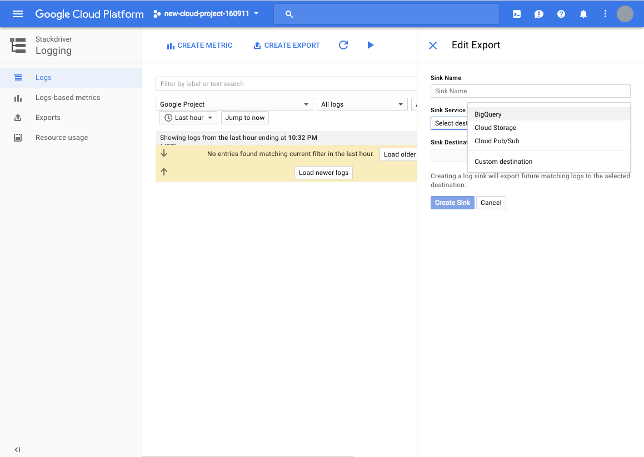The width and height of the screenshot is (644, 457).
Task: Click the search magnifier icon
Action: click(289, 14)
